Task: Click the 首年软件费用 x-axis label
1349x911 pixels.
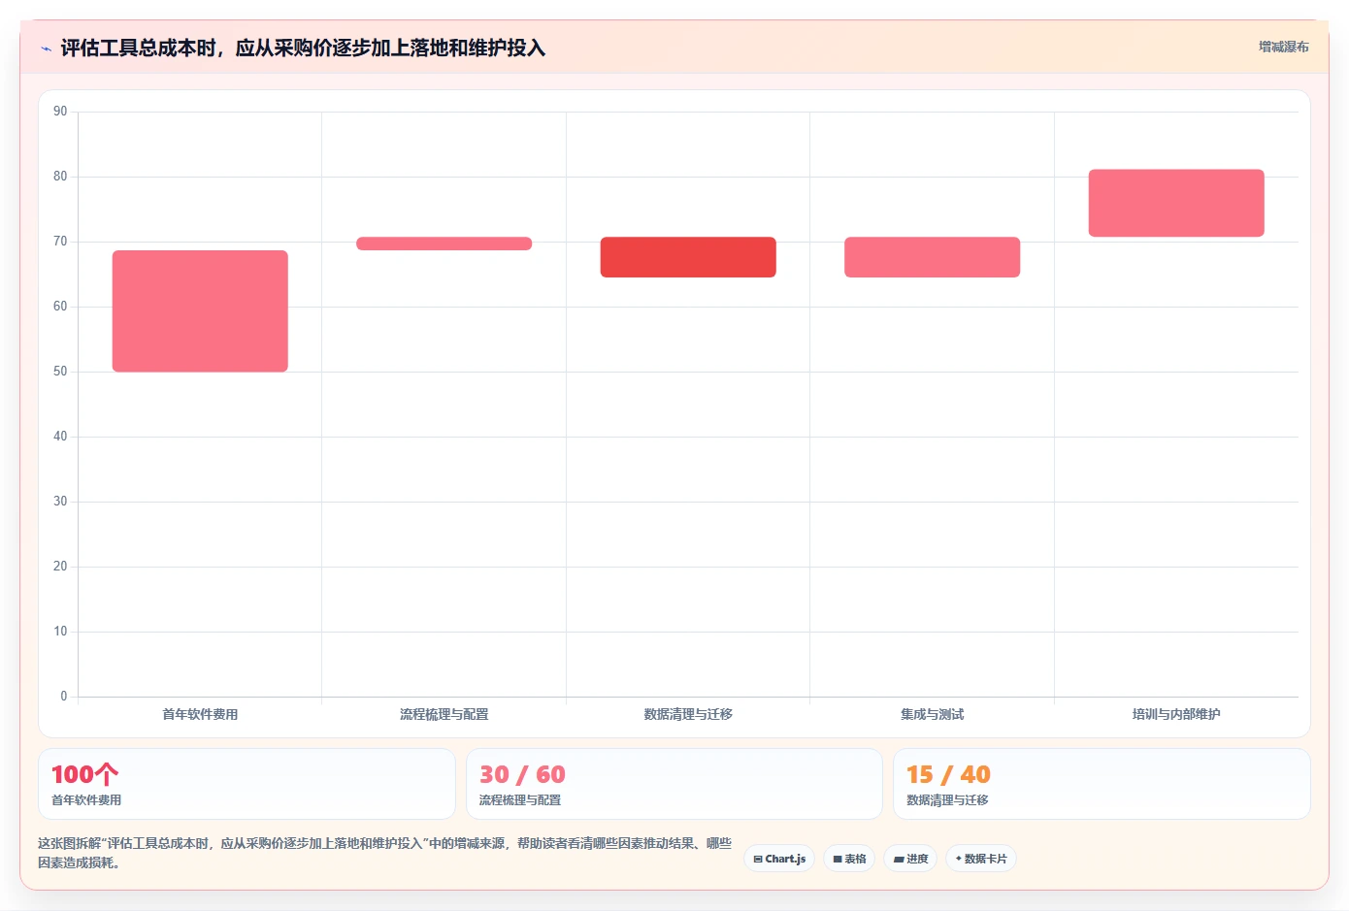Action: (200, 714)
